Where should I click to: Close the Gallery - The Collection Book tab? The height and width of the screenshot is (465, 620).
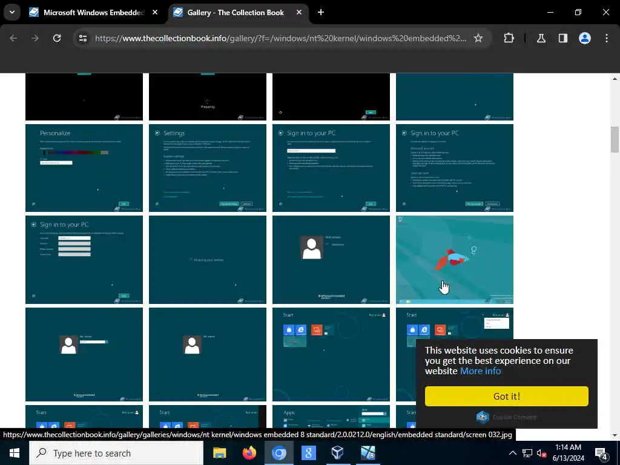(x=299, y=13)
